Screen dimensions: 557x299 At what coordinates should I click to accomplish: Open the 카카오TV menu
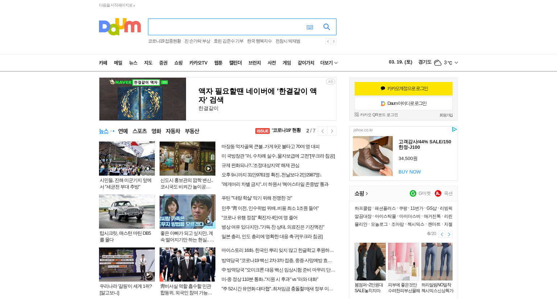(x=198, y=63)
